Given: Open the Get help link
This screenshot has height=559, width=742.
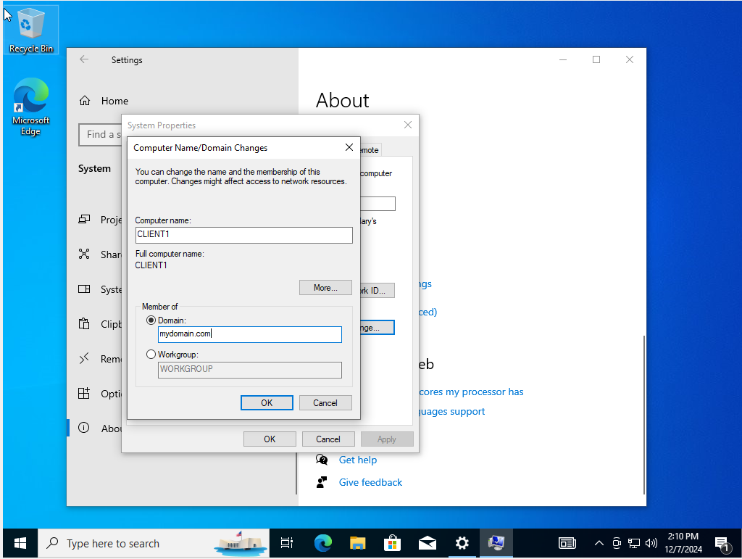Looking at the screenshot, I should pos(358,460).
